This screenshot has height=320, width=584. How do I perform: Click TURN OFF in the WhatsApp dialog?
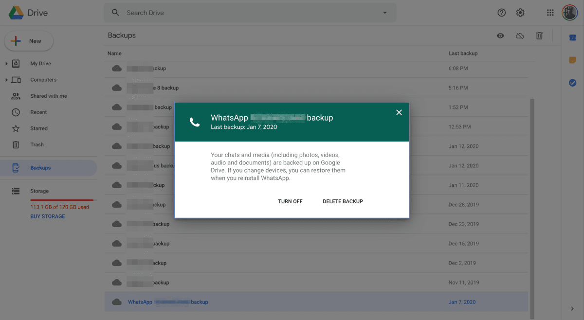290,201
